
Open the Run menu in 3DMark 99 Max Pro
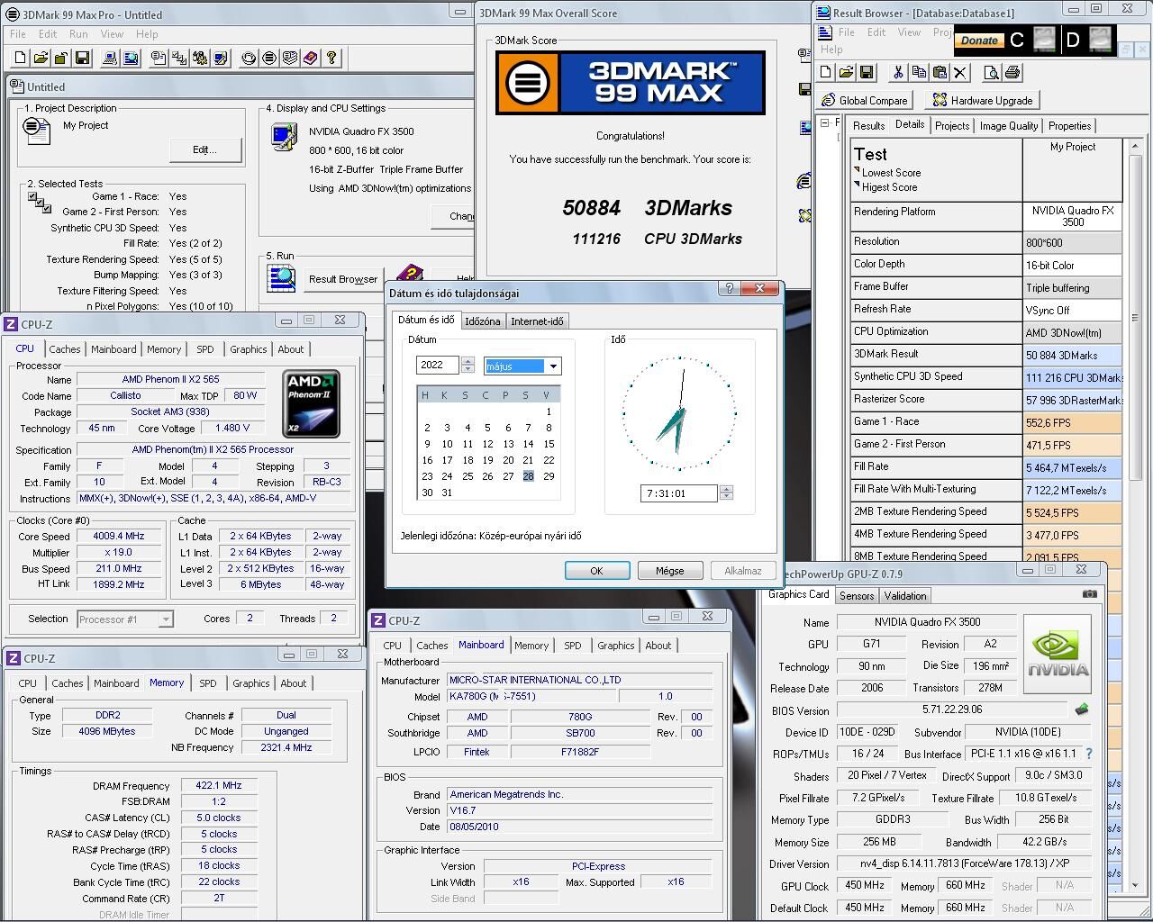(78, 34)
